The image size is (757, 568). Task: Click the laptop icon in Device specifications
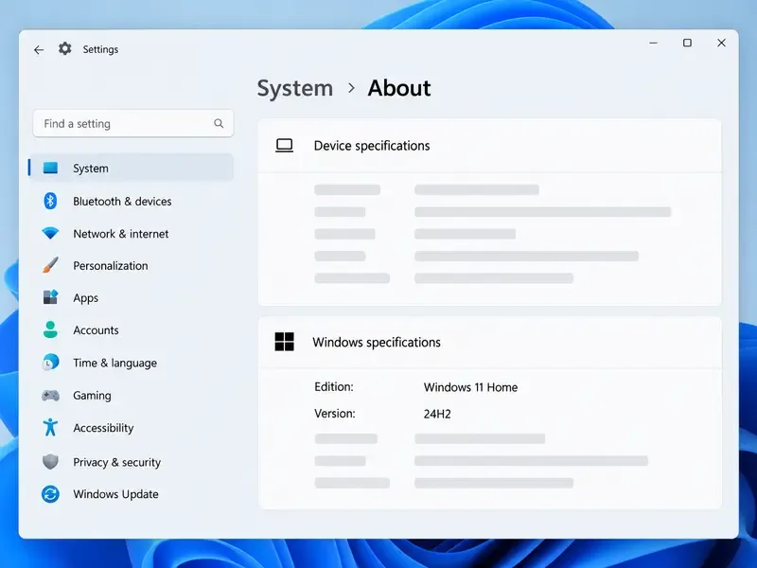pyautogui.click(x=285, y=146)
